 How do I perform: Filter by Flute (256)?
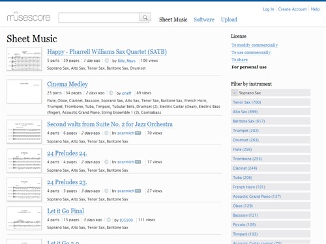(271, 149)
